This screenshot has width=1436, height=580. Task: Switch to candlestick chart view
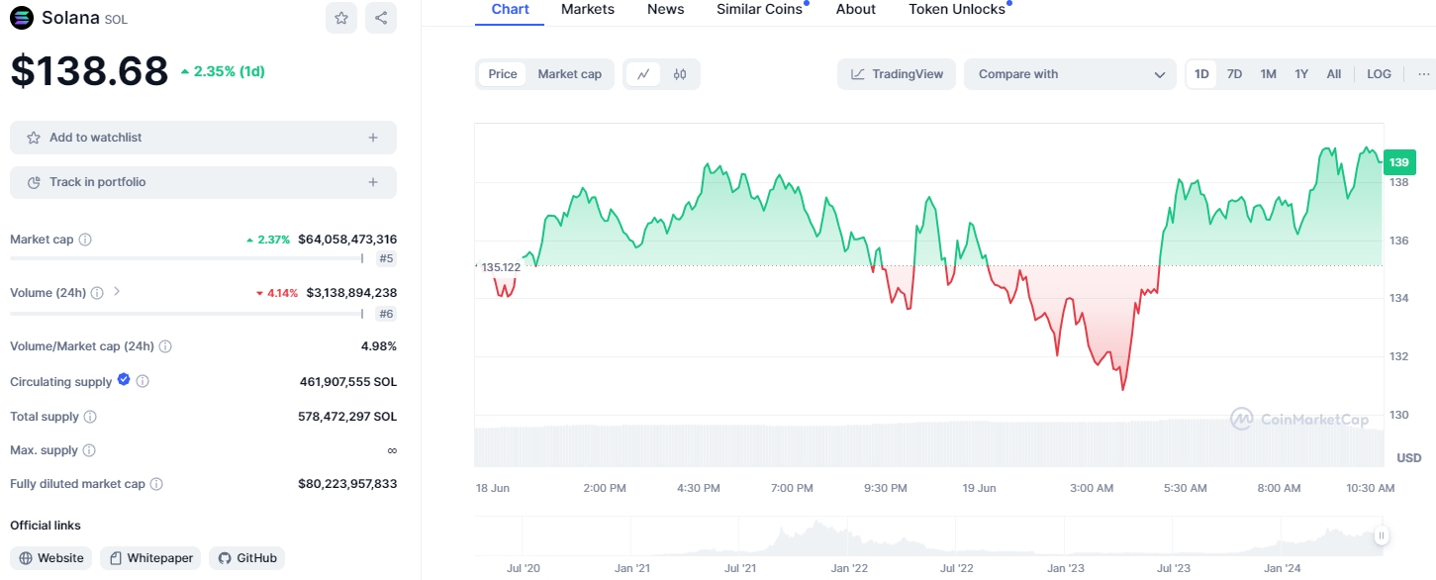point(680,74)
